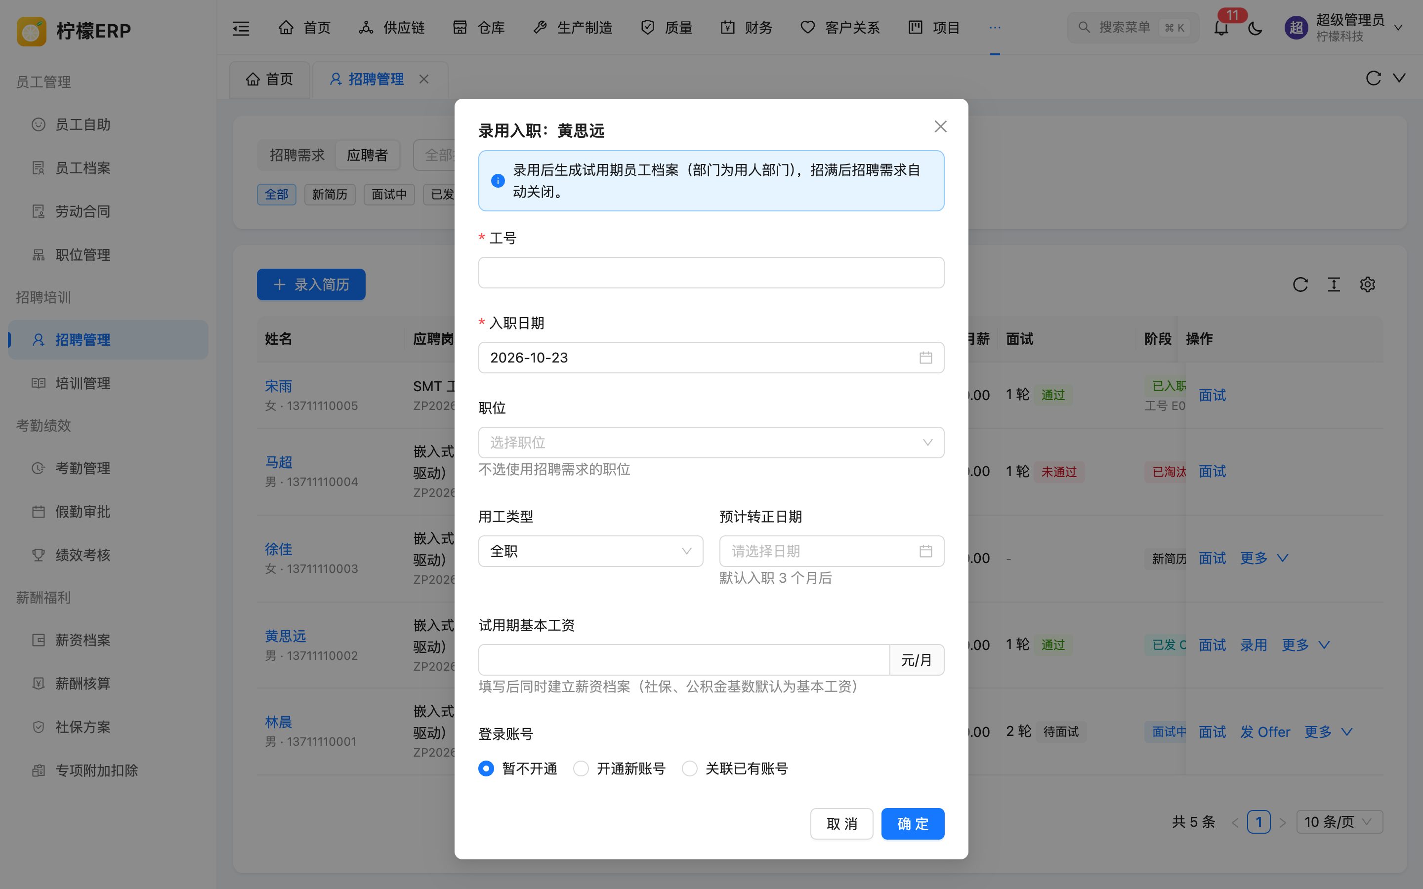
Task: Click the 确定 button
Action: coord(913,824)
